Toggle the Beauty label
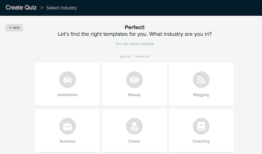Image resolution: width=262 pixels, height=154 pixels. [x=134, y=95]
